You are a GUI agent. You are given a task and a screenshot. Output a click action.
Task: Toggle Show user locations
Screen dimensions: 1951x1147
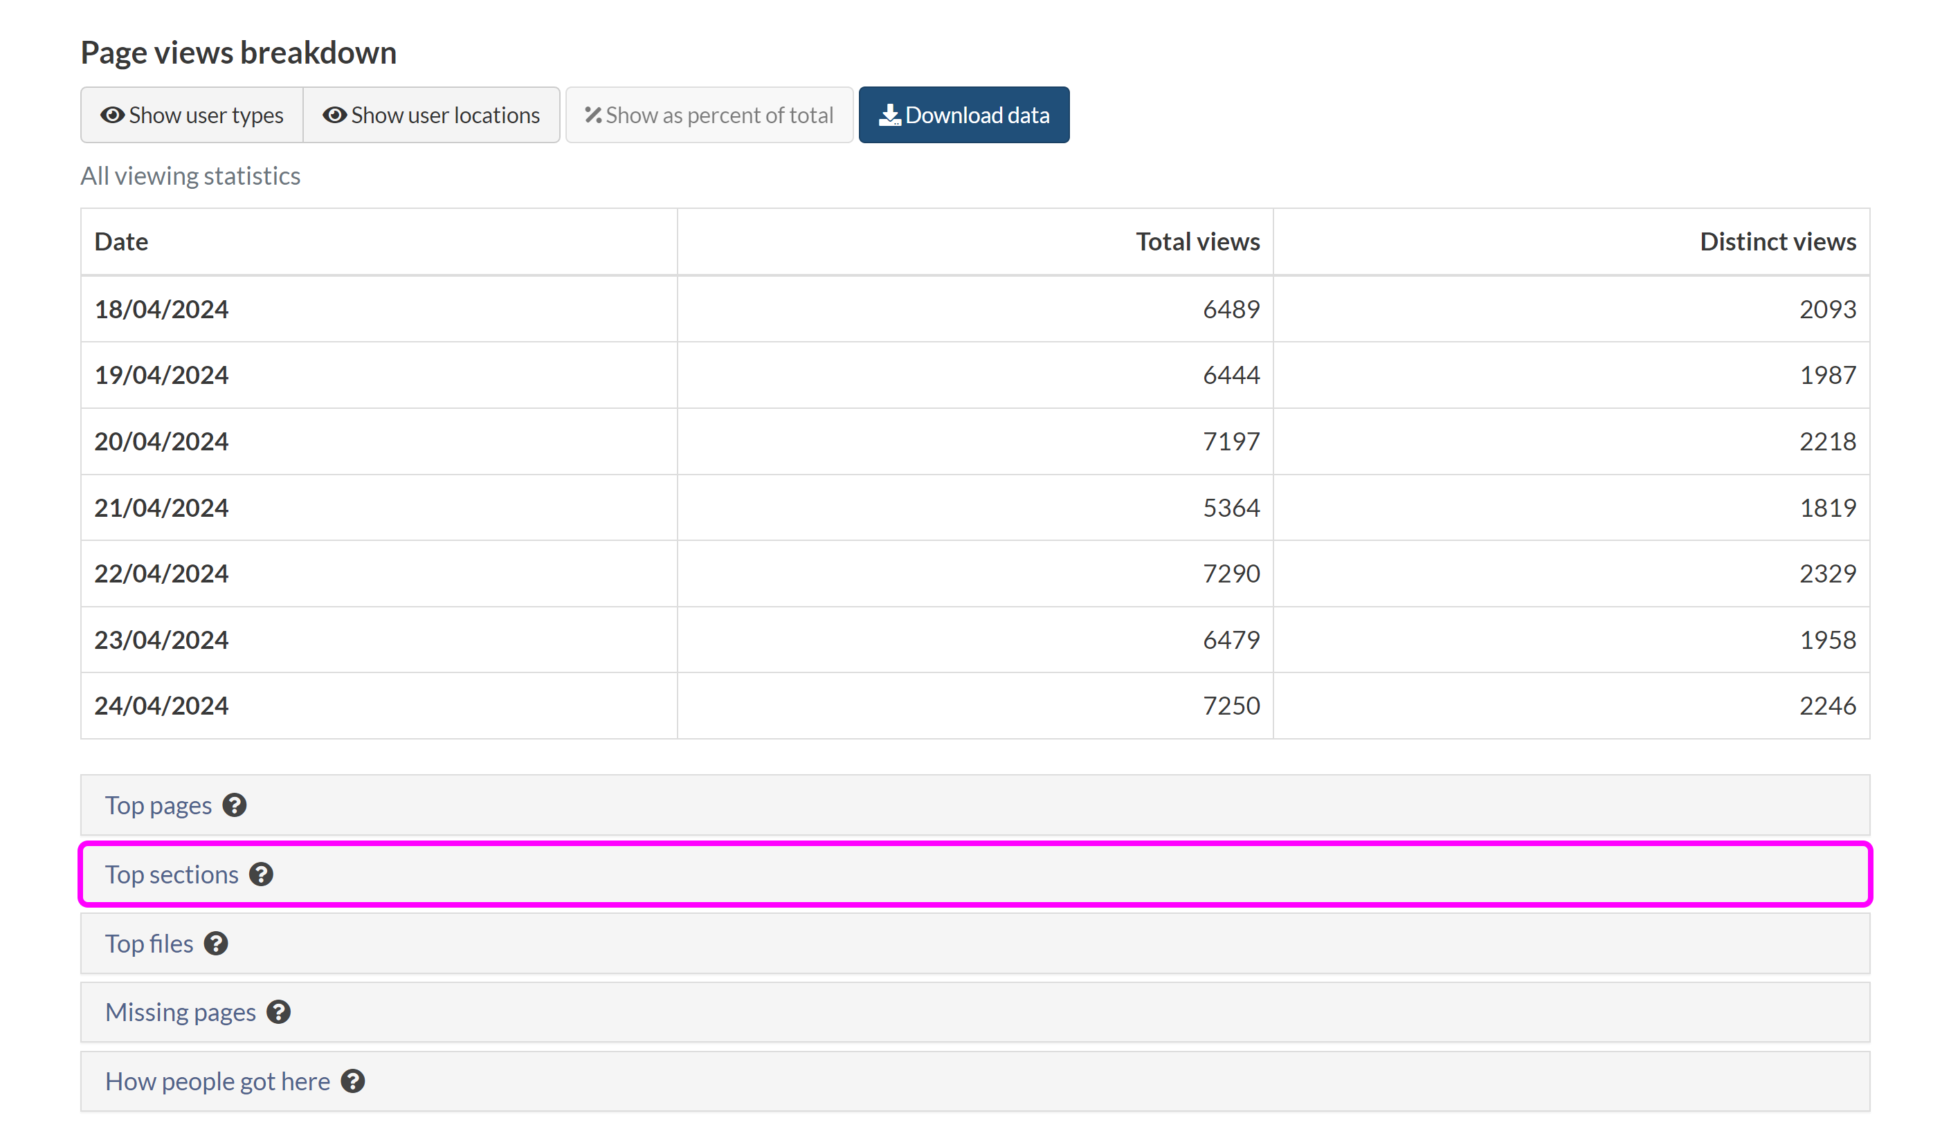431,116
